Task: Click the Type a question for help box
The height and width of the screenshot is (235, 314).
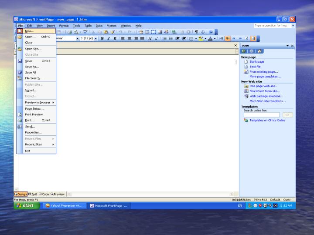Action: [x=273, y=26]
